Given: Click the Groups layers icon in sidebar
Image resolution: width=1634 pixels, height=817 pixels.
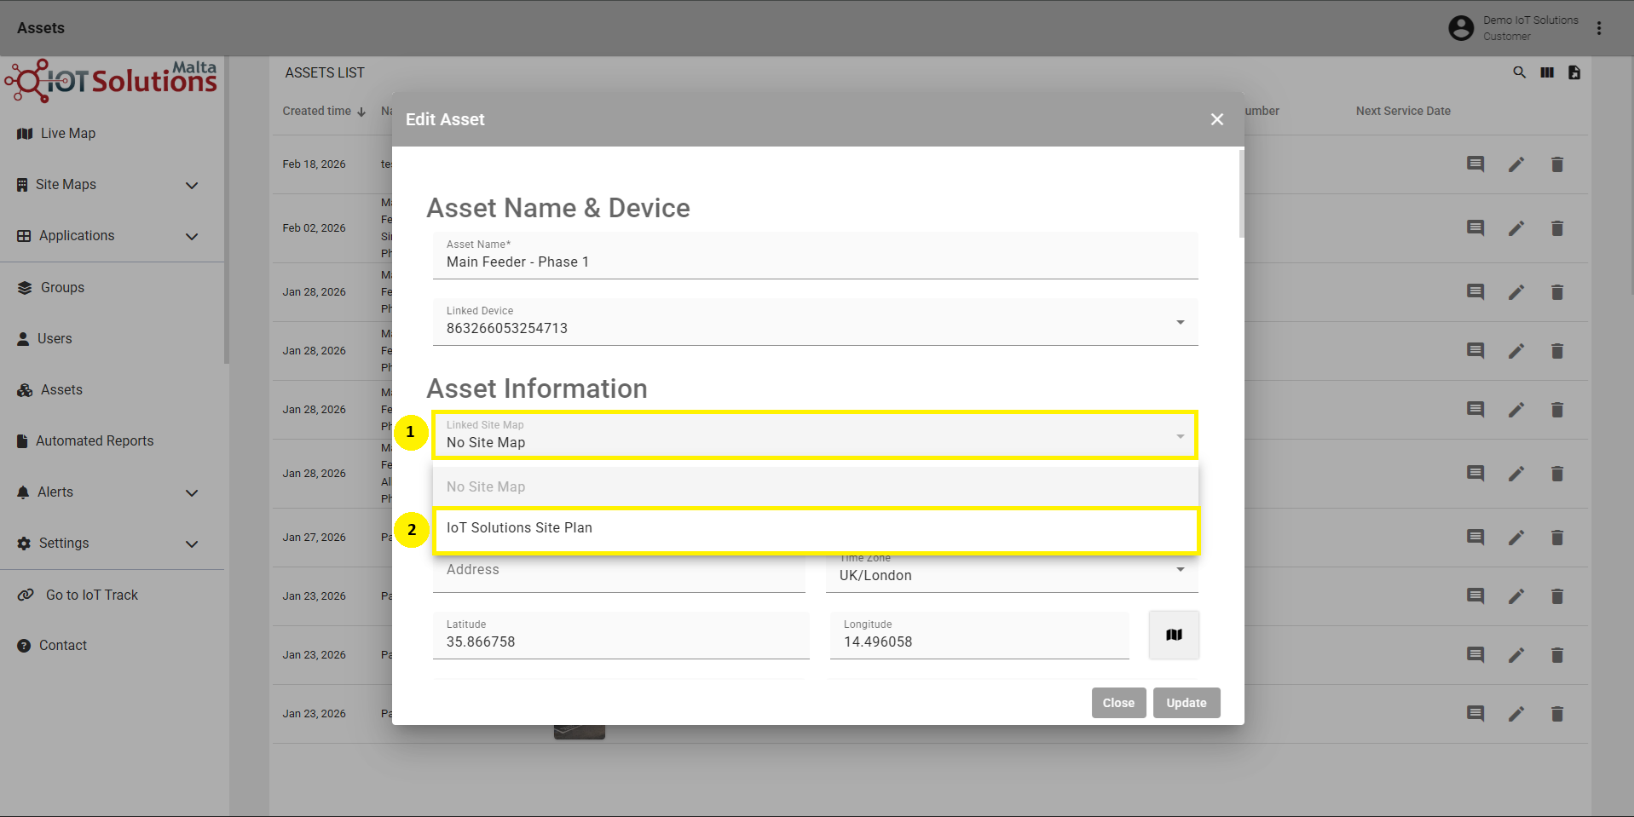Looking at the screenshot, I should click(x=25, y=288).
